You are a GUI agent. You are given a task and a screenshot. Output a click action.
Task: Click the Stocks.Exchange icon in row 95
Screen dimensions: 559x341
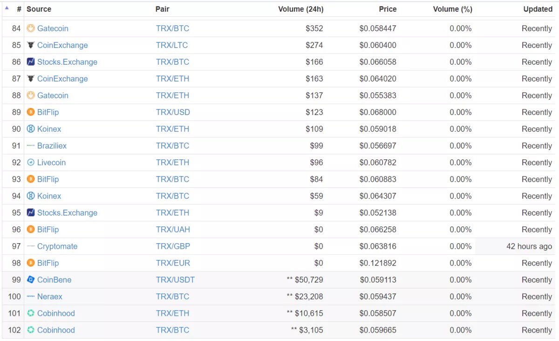(31, 213)
